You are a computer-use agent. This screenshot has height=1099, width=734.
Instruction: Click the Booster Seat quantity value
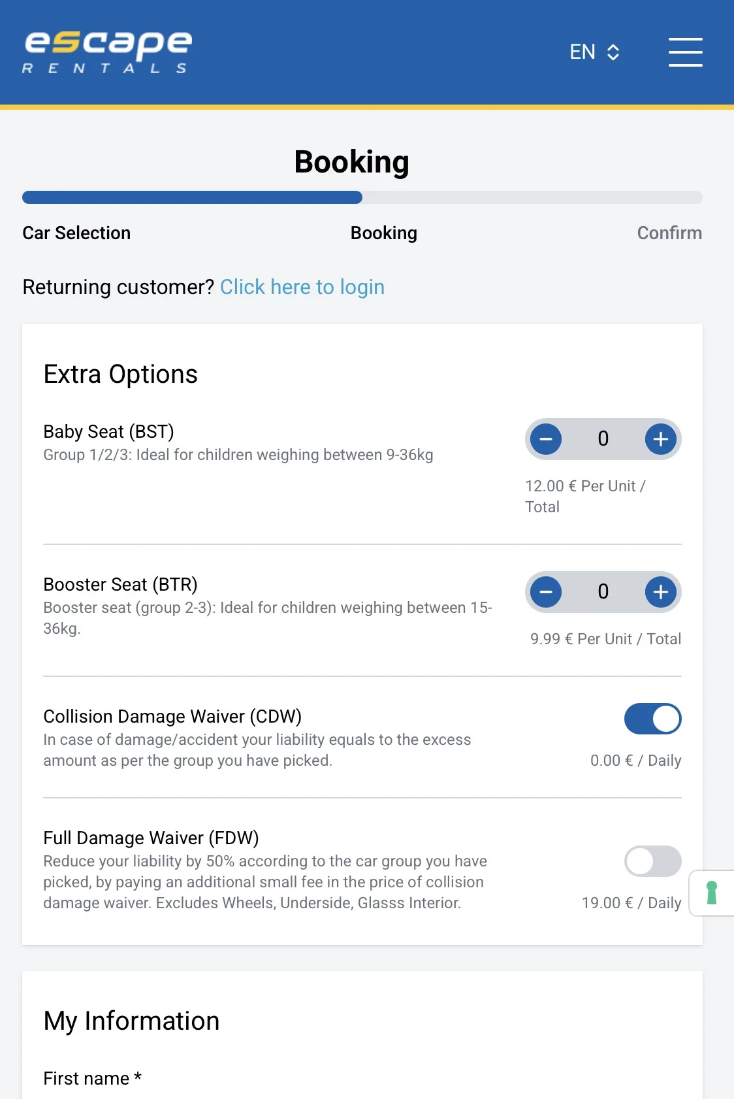(x=603, y=592)
